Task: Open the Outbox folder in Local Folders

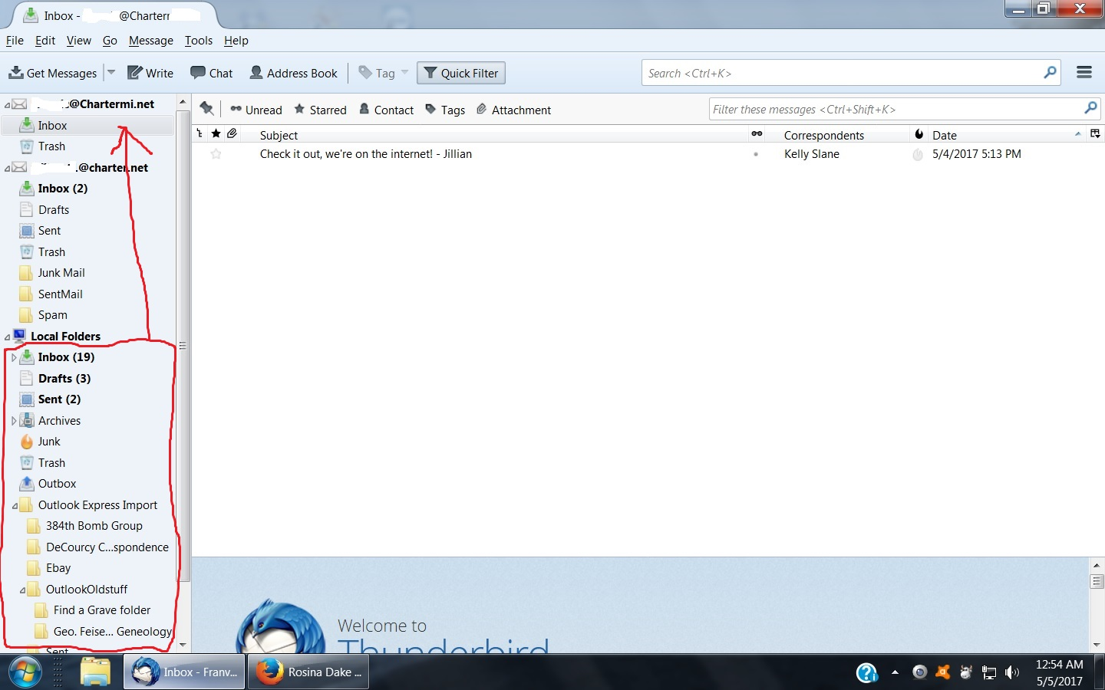Action: (x=57, y=484)
